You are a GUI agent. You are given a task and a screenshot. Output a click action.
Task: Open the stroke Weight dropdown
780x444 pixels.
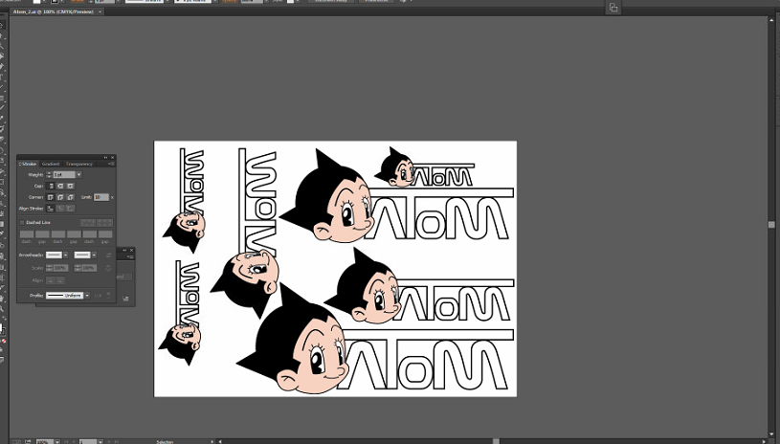[78, 175]
